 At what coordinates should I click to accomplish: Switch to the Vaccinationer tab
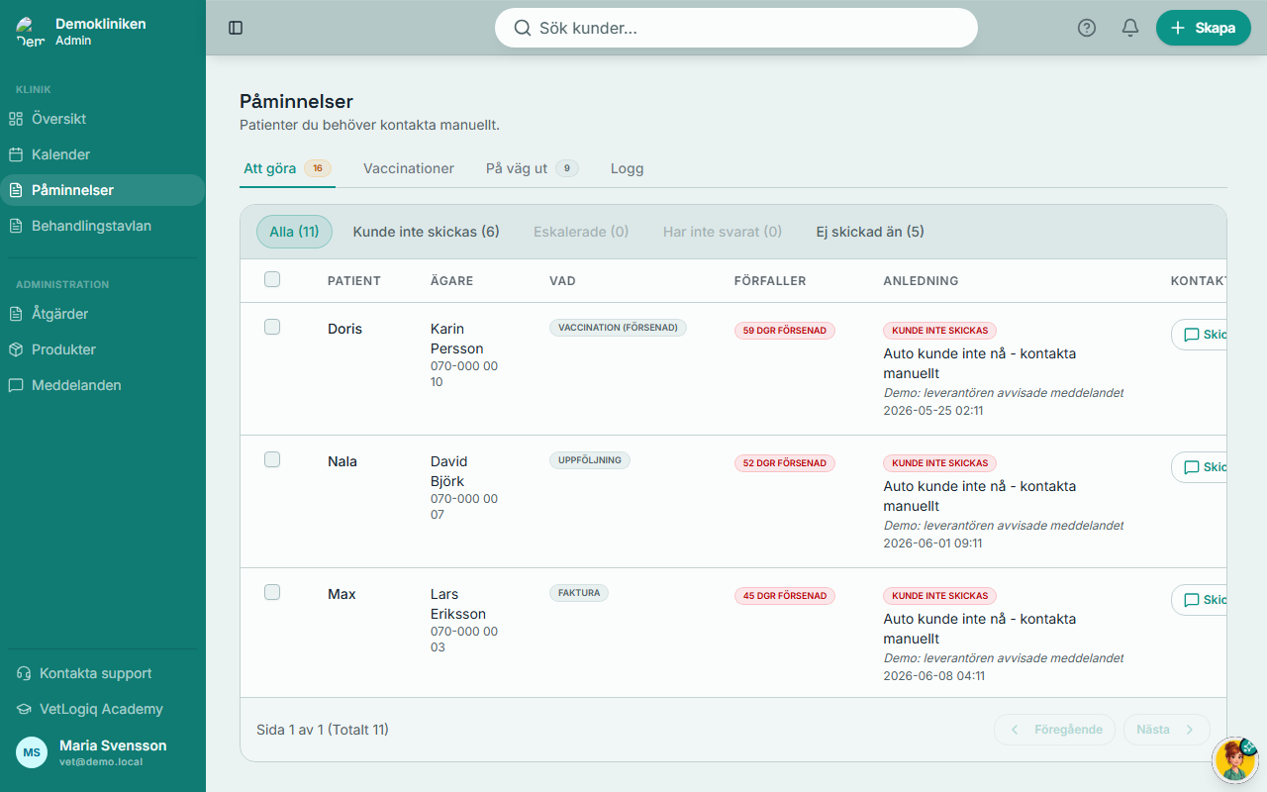click(409, 168)
